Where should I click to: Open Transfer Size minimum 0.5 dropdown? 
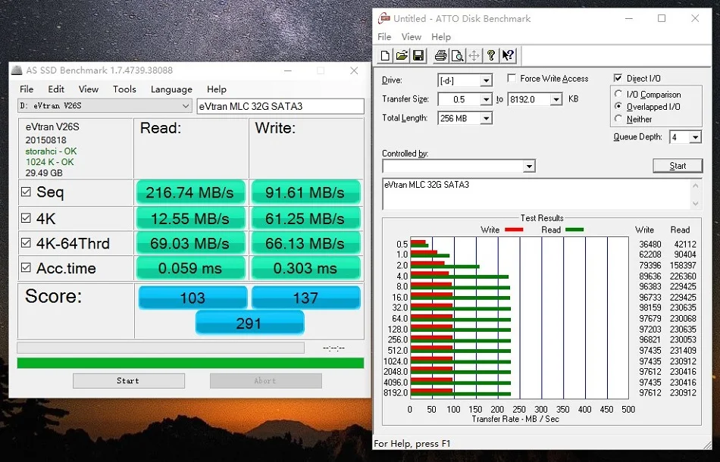(x=486, y=99)
